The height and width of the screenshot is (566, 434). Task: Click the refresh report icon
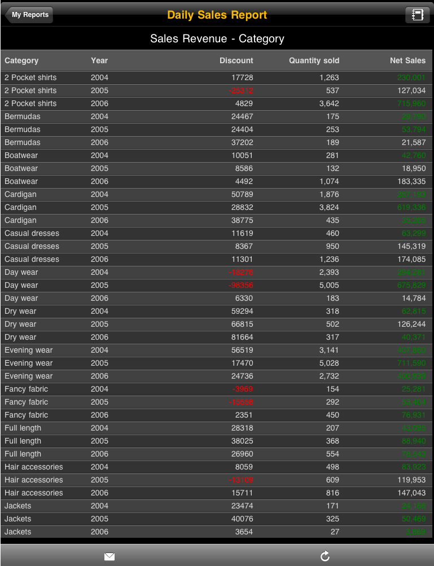coord(325,556)
